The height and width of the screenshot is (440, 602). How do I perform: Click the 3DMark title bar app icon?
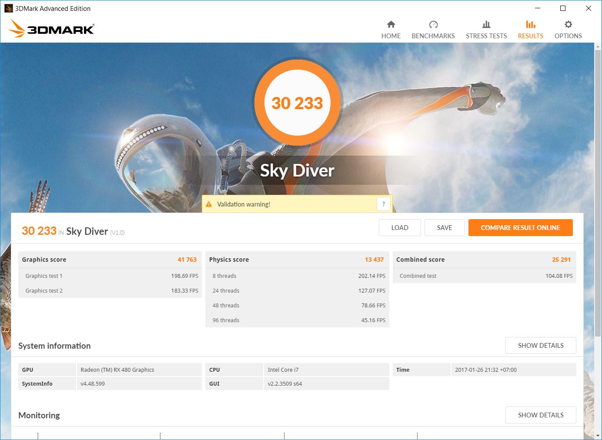pyautogui.click(x=8, y=8)
